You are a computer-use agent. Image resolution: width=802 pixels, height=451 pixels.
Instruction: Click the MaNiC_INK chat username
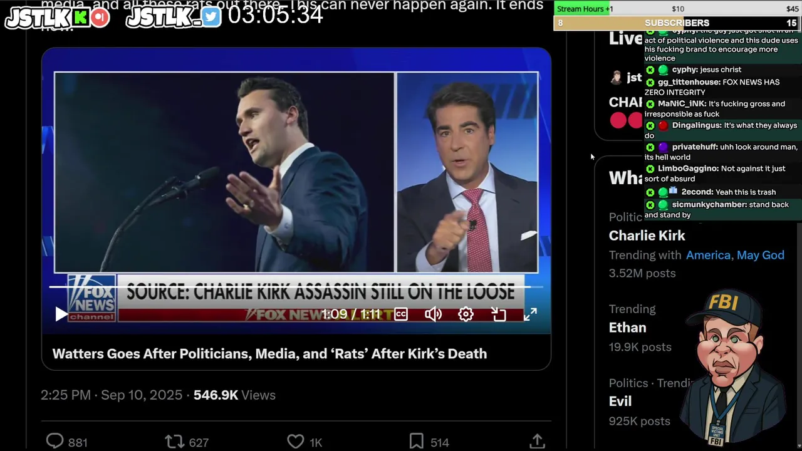(x=682, y=104)
